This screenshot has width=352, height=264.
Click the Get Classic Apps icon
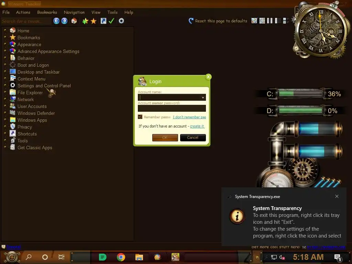[13, 147]
